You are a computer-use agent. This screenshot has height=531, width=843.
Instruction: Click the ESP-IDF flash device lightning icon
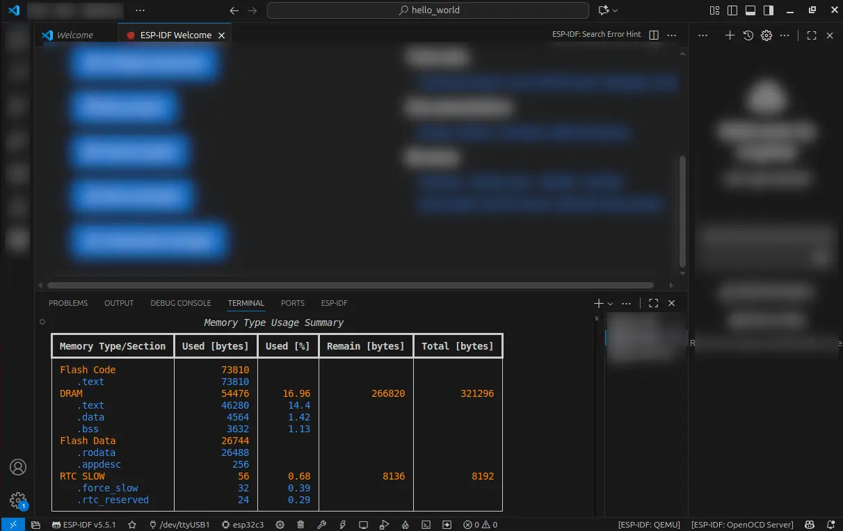coord(342,525)
